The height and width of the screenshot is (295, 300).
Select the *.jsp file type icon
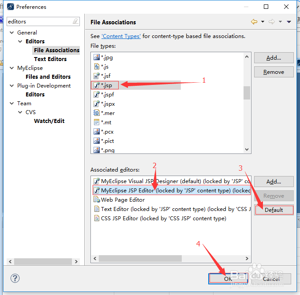[97, 85]
